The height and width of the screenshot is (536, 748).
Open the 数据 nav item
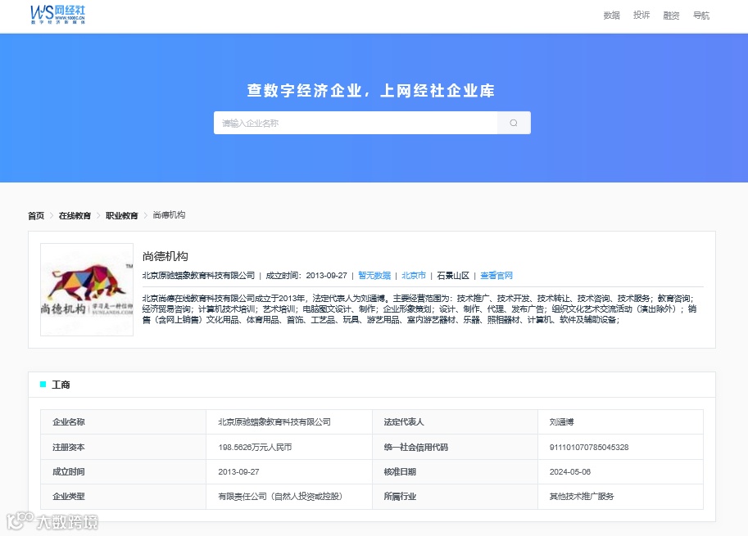(611, 16)
